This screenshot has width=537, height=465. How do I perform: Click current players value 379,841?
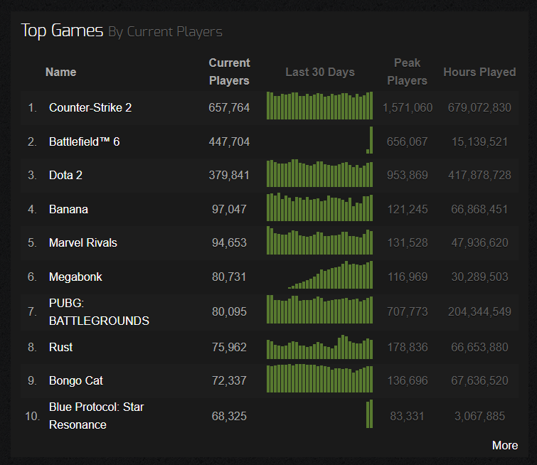pos(229,175)
